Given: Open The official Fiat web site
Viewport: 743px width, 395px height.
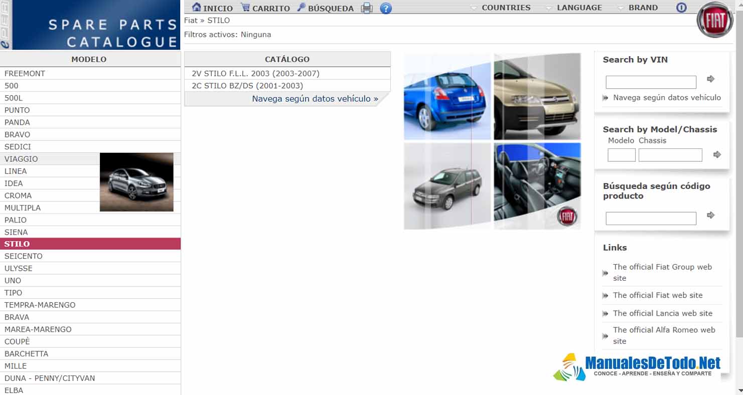Looking at the screenshot, I should pyautogui.click(x=658, y=295).
